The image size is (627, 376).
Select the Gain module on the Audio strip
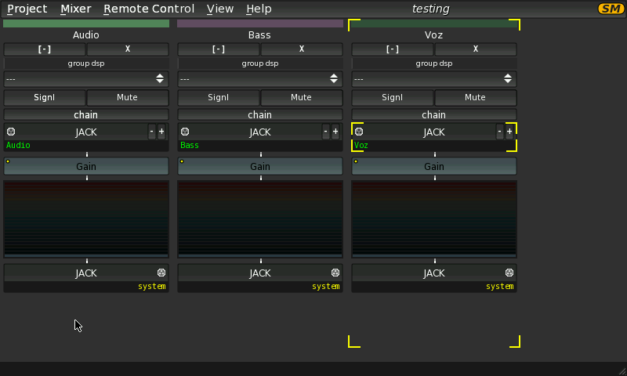pos(86,166)
